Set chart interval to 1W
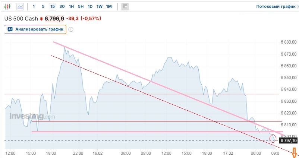Image resolution: width=299 pixels, height=158 pixels. coord(99,6)
